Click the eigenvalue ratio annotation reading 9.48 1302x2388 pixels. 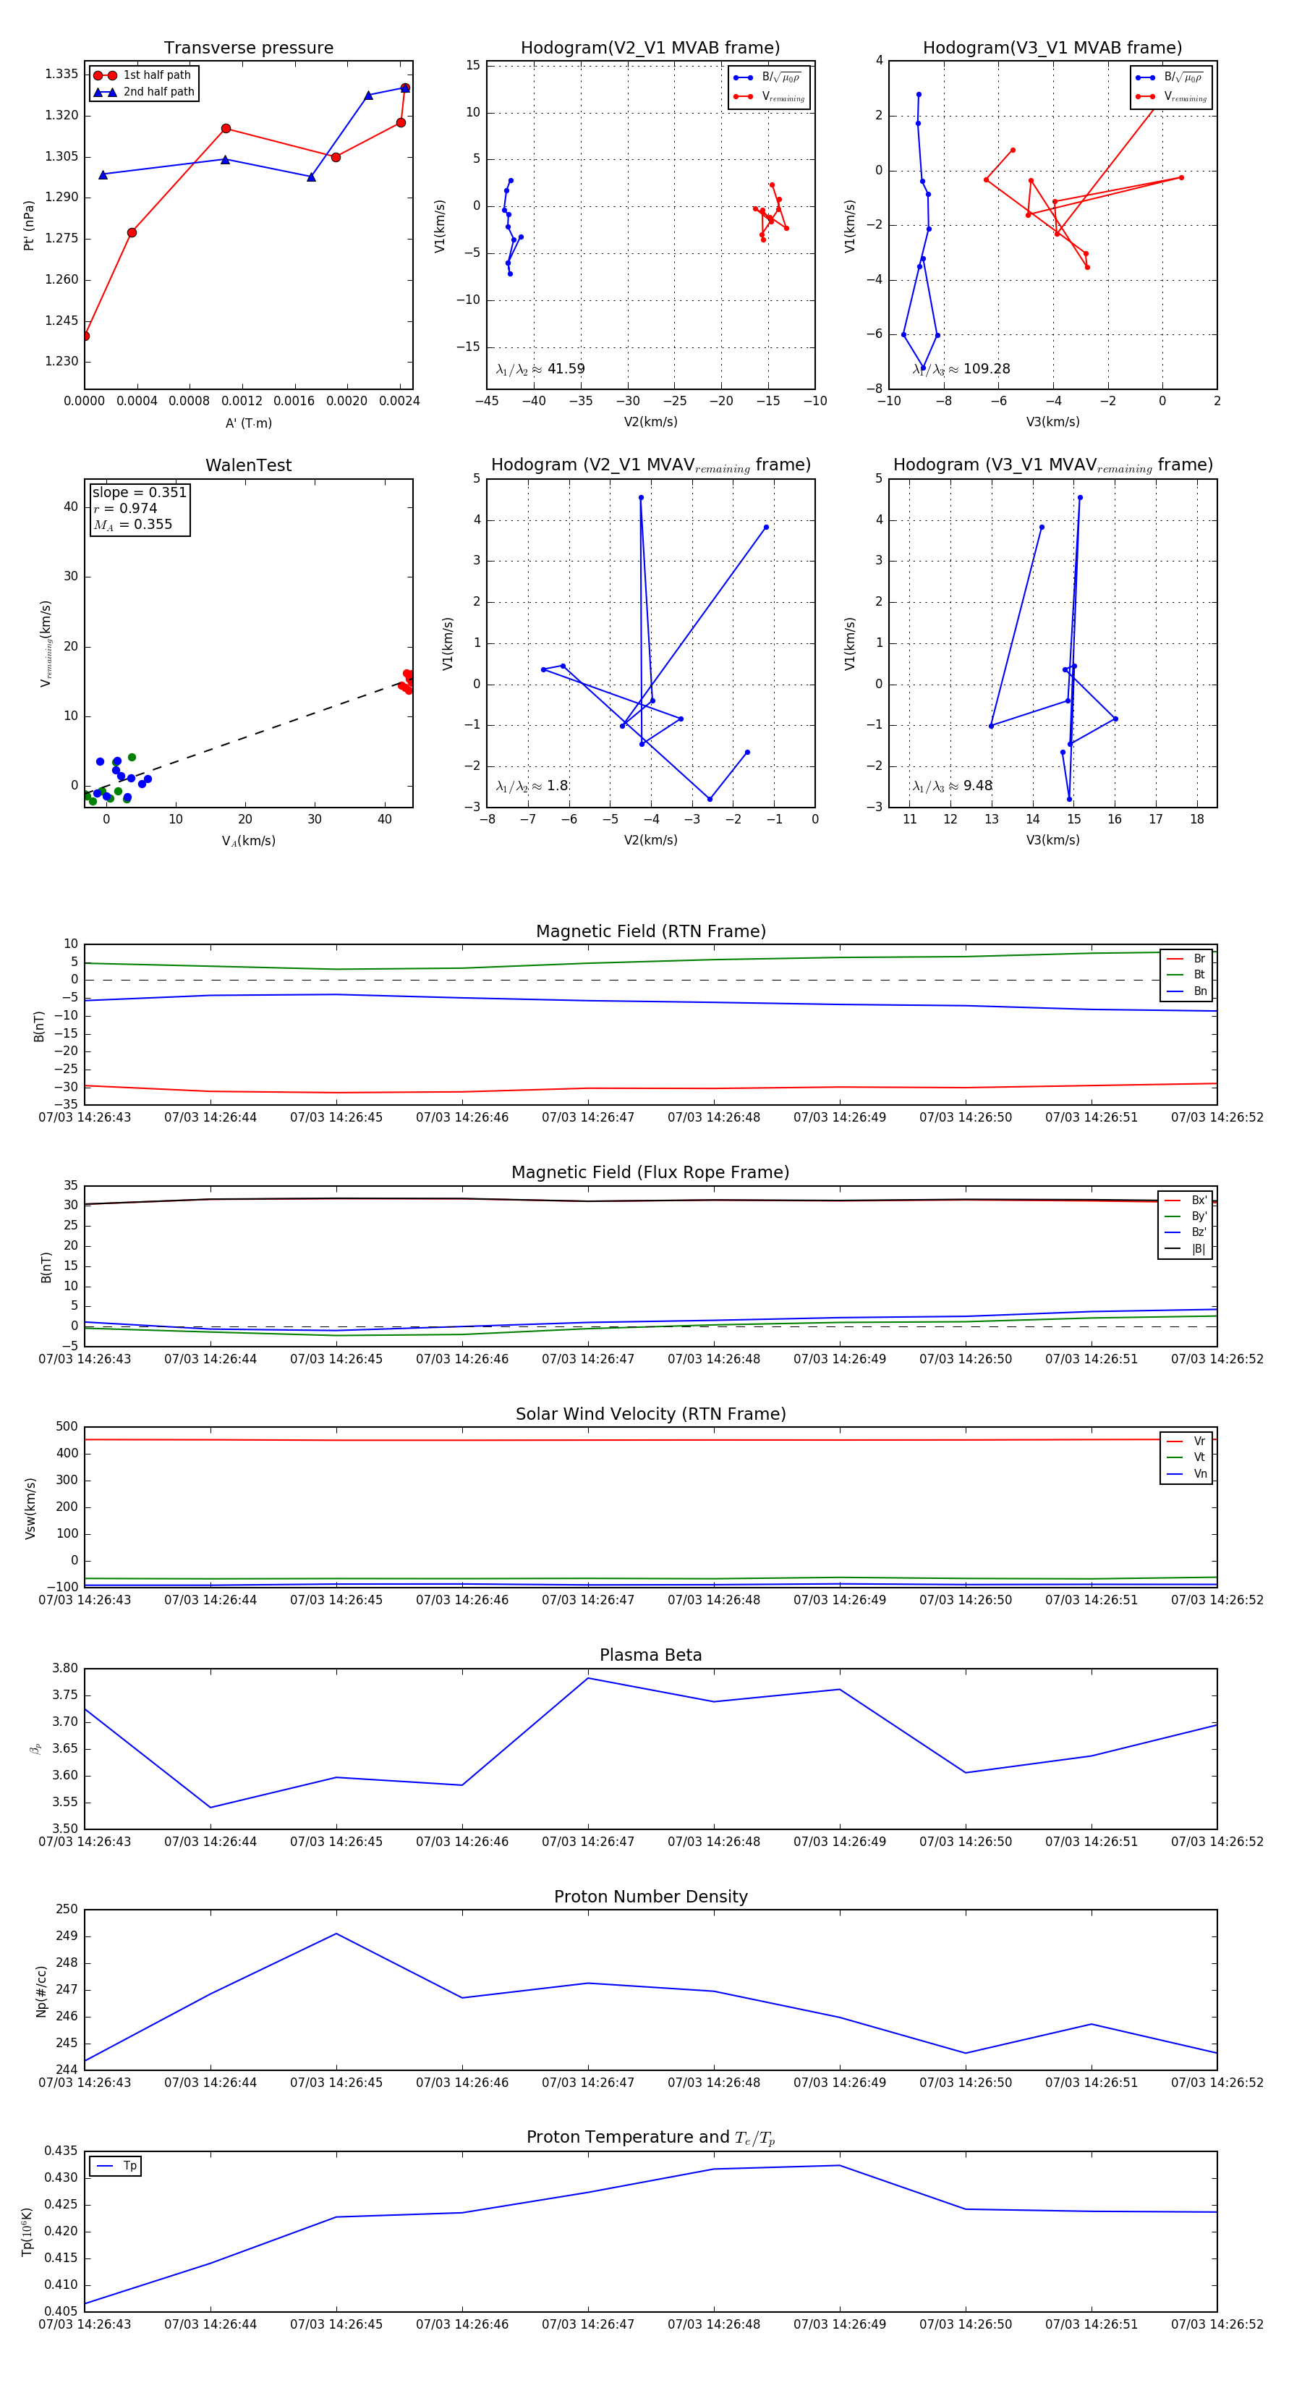click(952, 786)
